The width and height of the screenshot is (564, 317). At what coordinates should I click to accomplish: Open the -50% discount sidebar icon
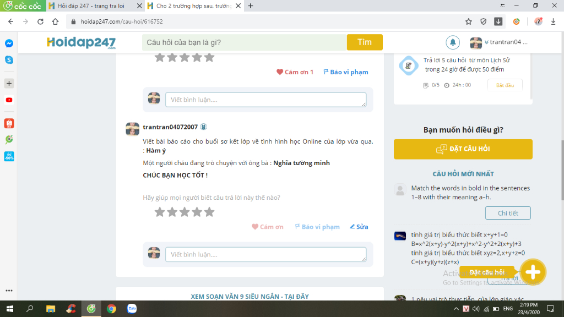pyautogui.click(x=9, y=156)
